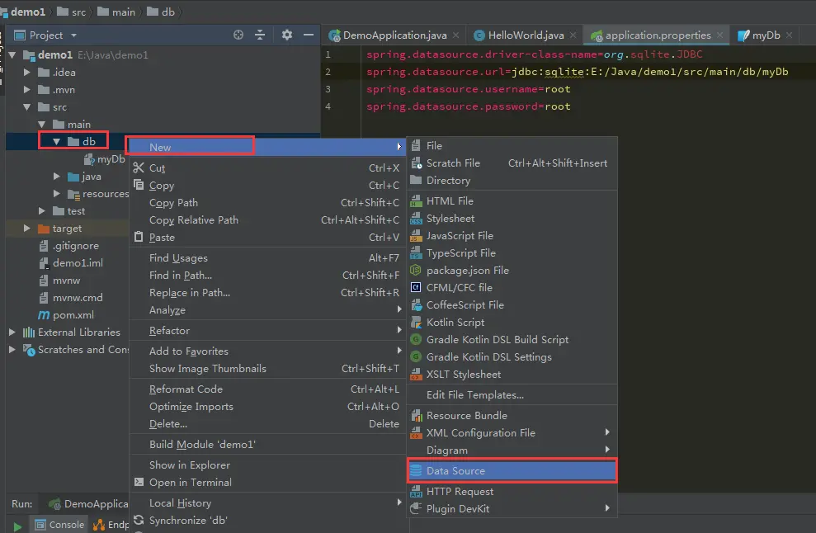The width and height of the screenshot is (816, 533).
Task: Open the New submenu item
Action: click(268, 147)
